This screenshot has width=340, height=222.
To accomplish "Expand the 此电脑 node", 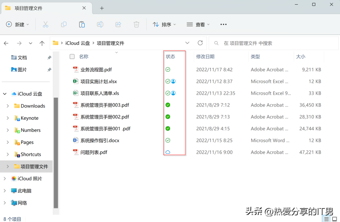I will (x=5, y=191).
